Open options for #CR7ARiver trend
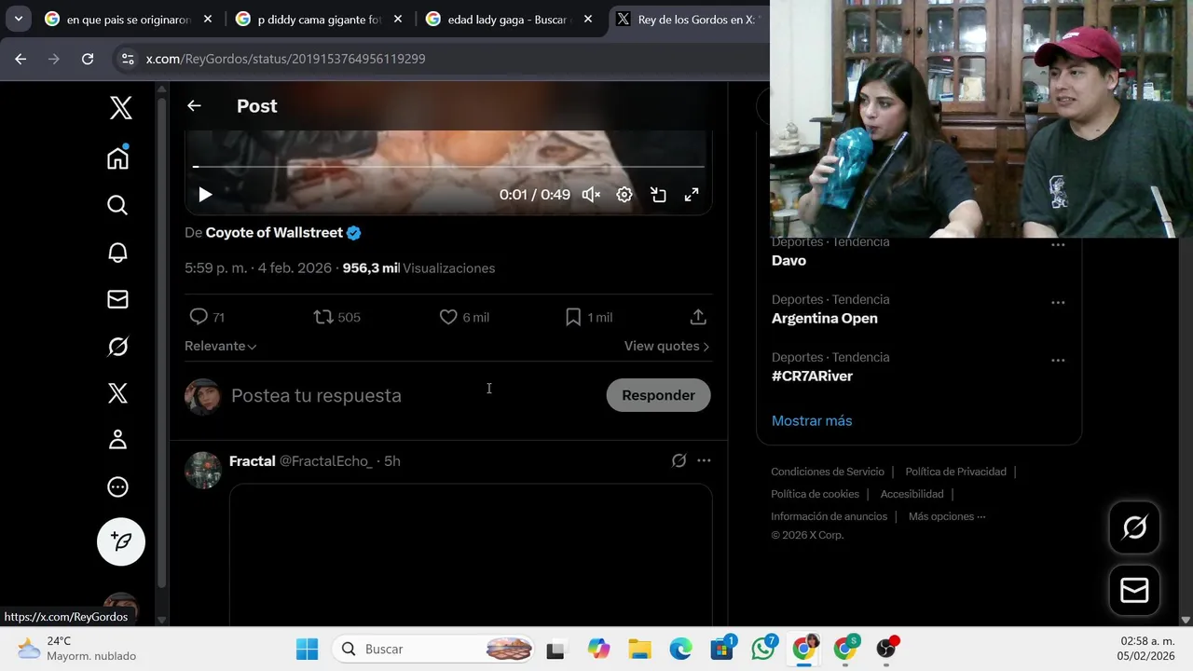The width and height of the screenshot is (1193, 671). pyautogui.click(x=1058, y=361)
